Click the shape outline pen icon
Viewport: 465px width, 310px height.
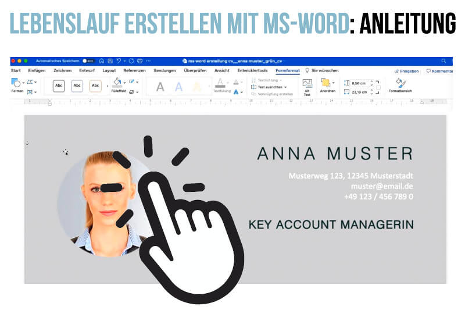point(132,81)
